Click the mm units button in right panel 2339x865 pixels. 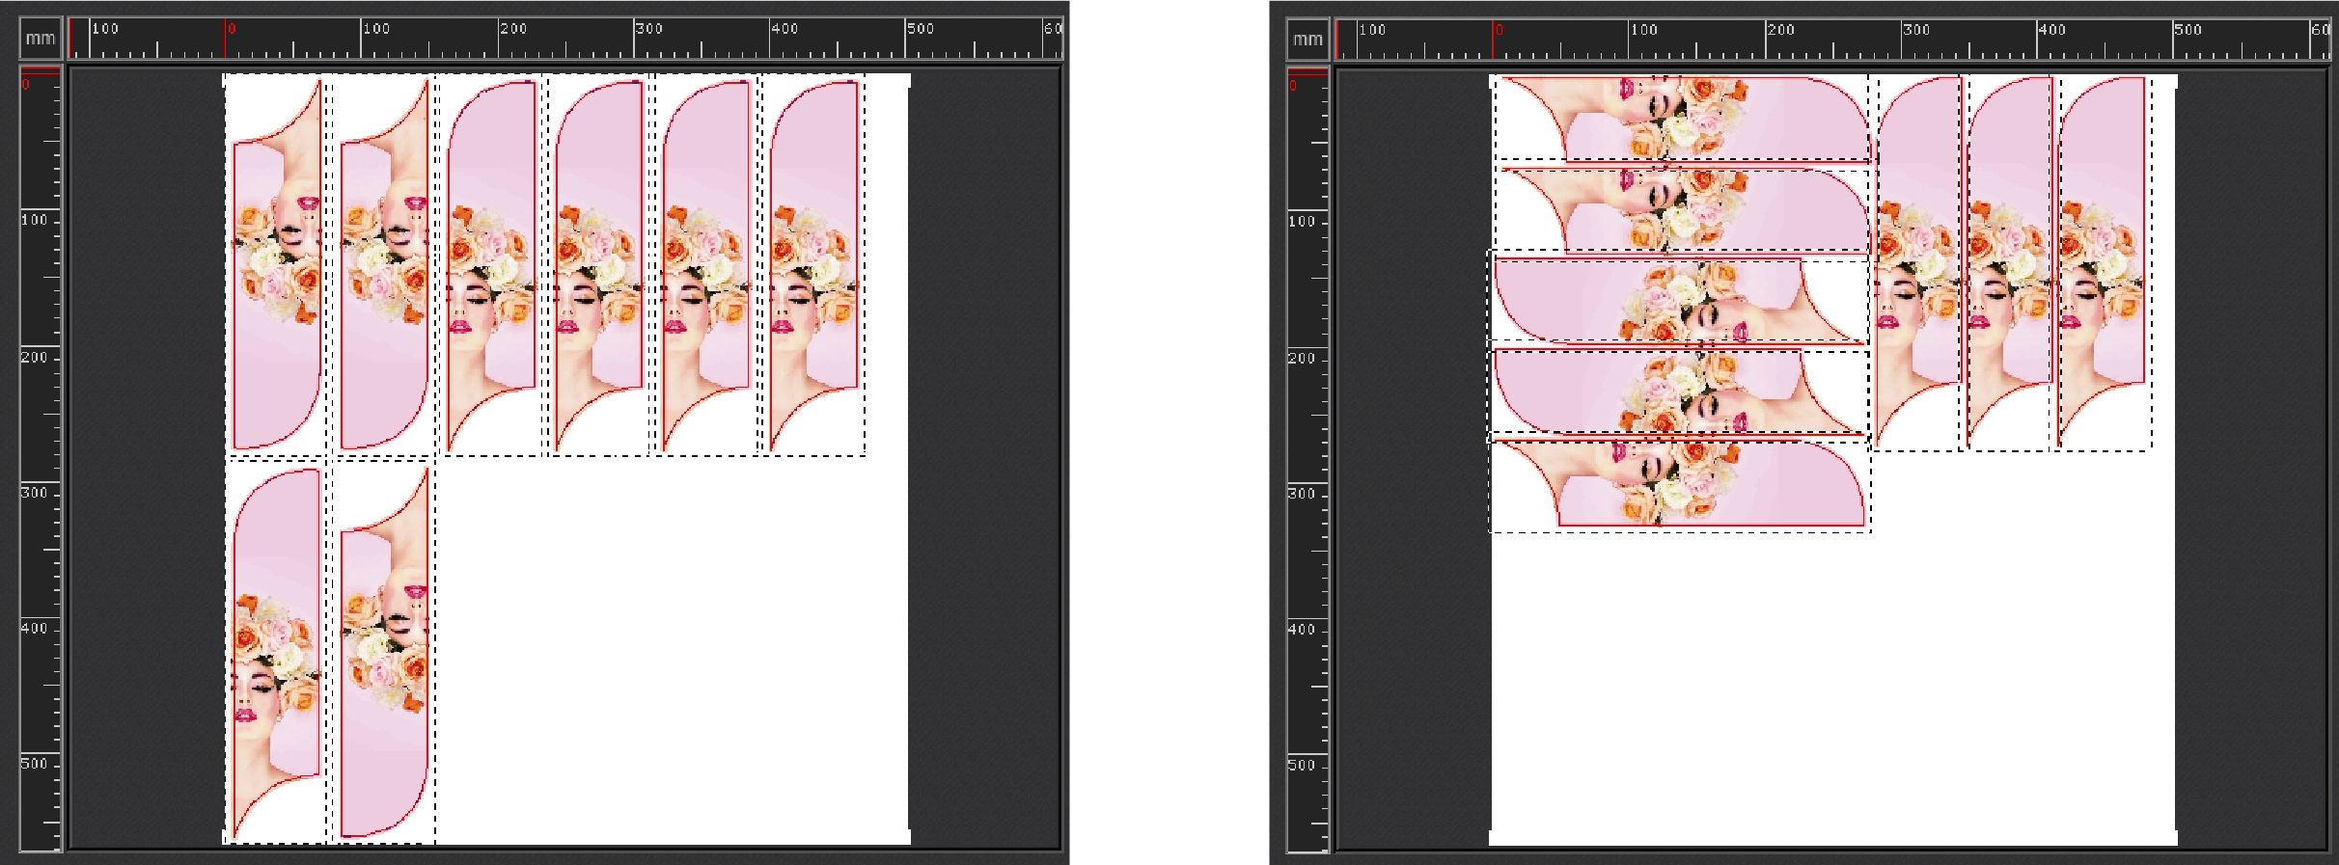click(x=1307, y=39)
